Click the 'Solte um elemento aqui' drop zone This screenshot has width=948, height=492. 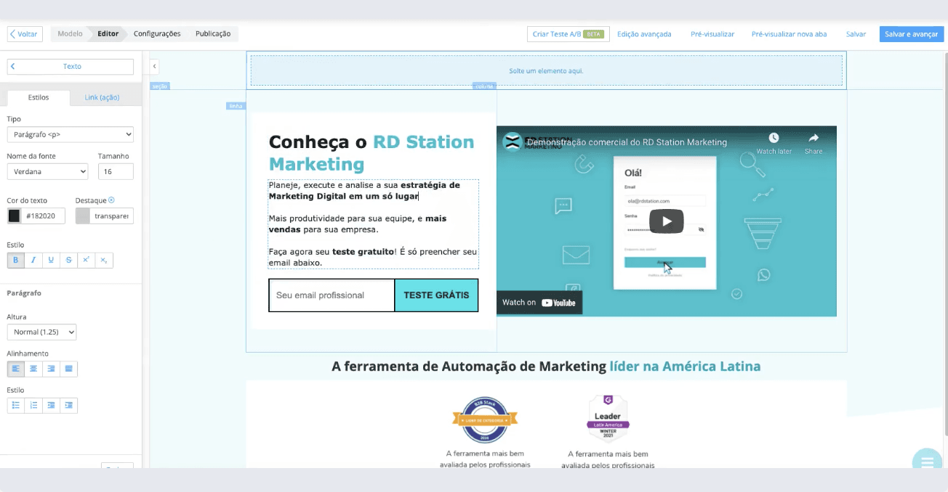tap(547, 70)
